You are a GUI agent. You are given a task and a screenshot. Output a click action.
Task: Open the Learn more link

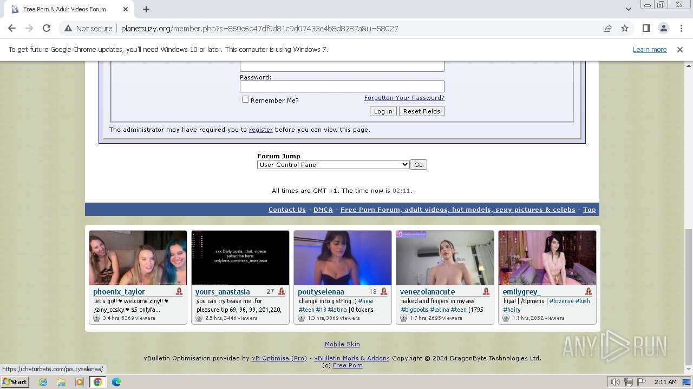pos(650,49)
